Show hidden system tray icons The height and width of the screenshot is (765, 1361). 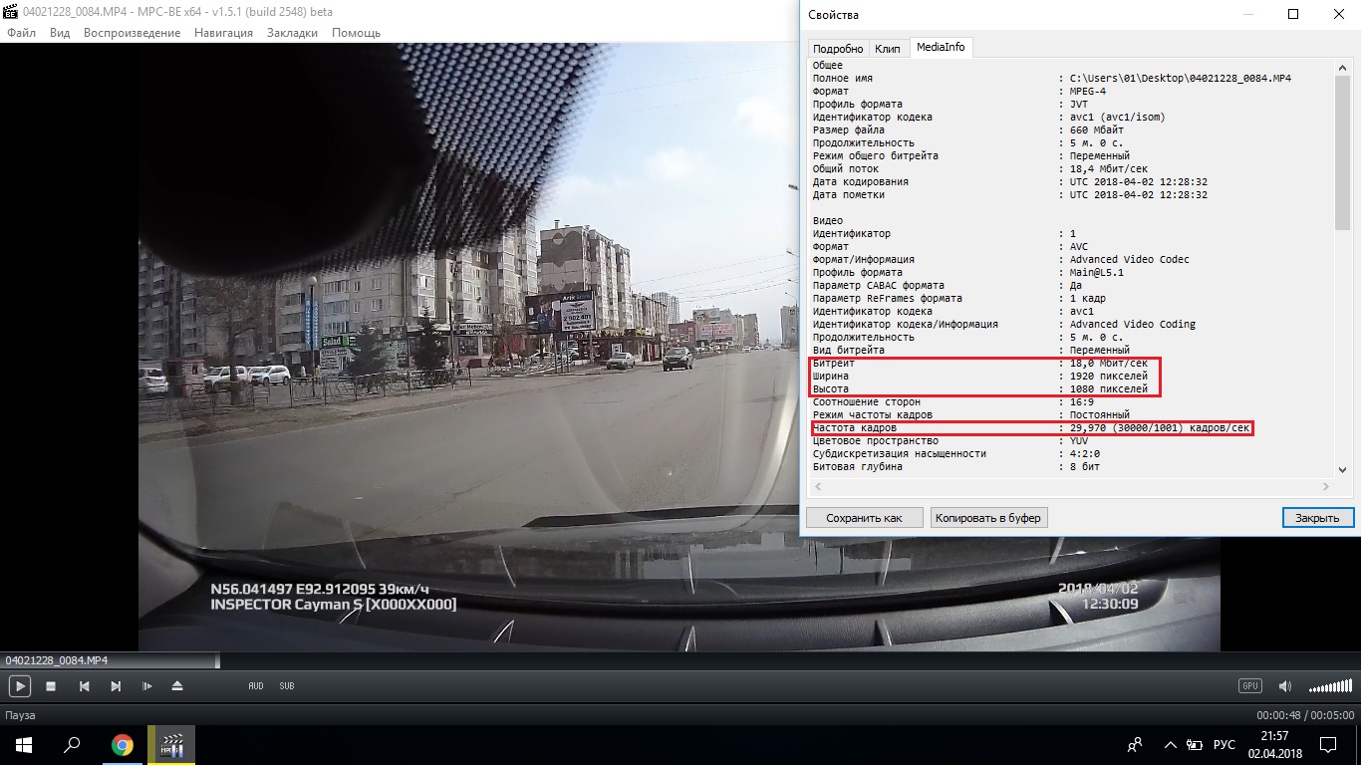coord(1167,745)
